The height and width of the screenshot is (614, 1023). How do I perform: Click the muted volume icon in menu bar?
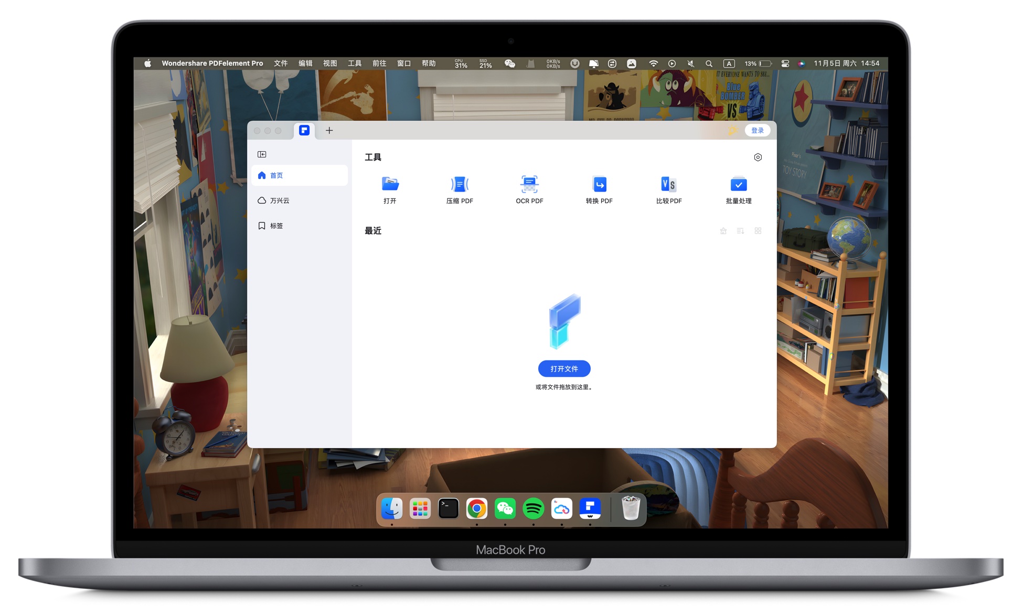click(x=690, y=63)
